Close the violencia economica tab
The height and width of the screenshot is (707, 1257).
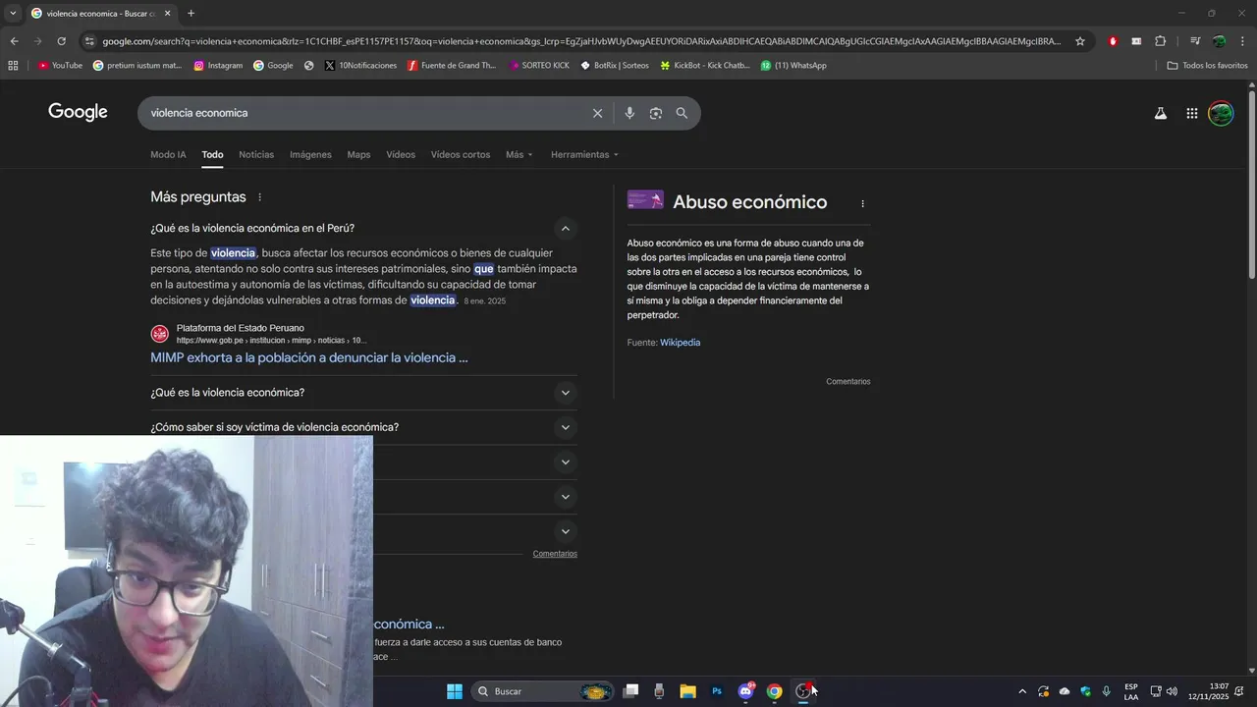coord(167,14)
